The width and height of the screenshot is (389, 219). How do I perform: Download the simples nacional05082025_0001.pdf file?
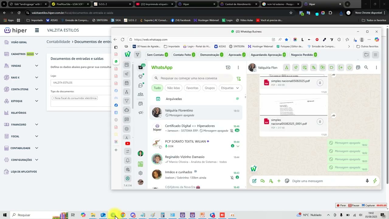coord(320,122)
